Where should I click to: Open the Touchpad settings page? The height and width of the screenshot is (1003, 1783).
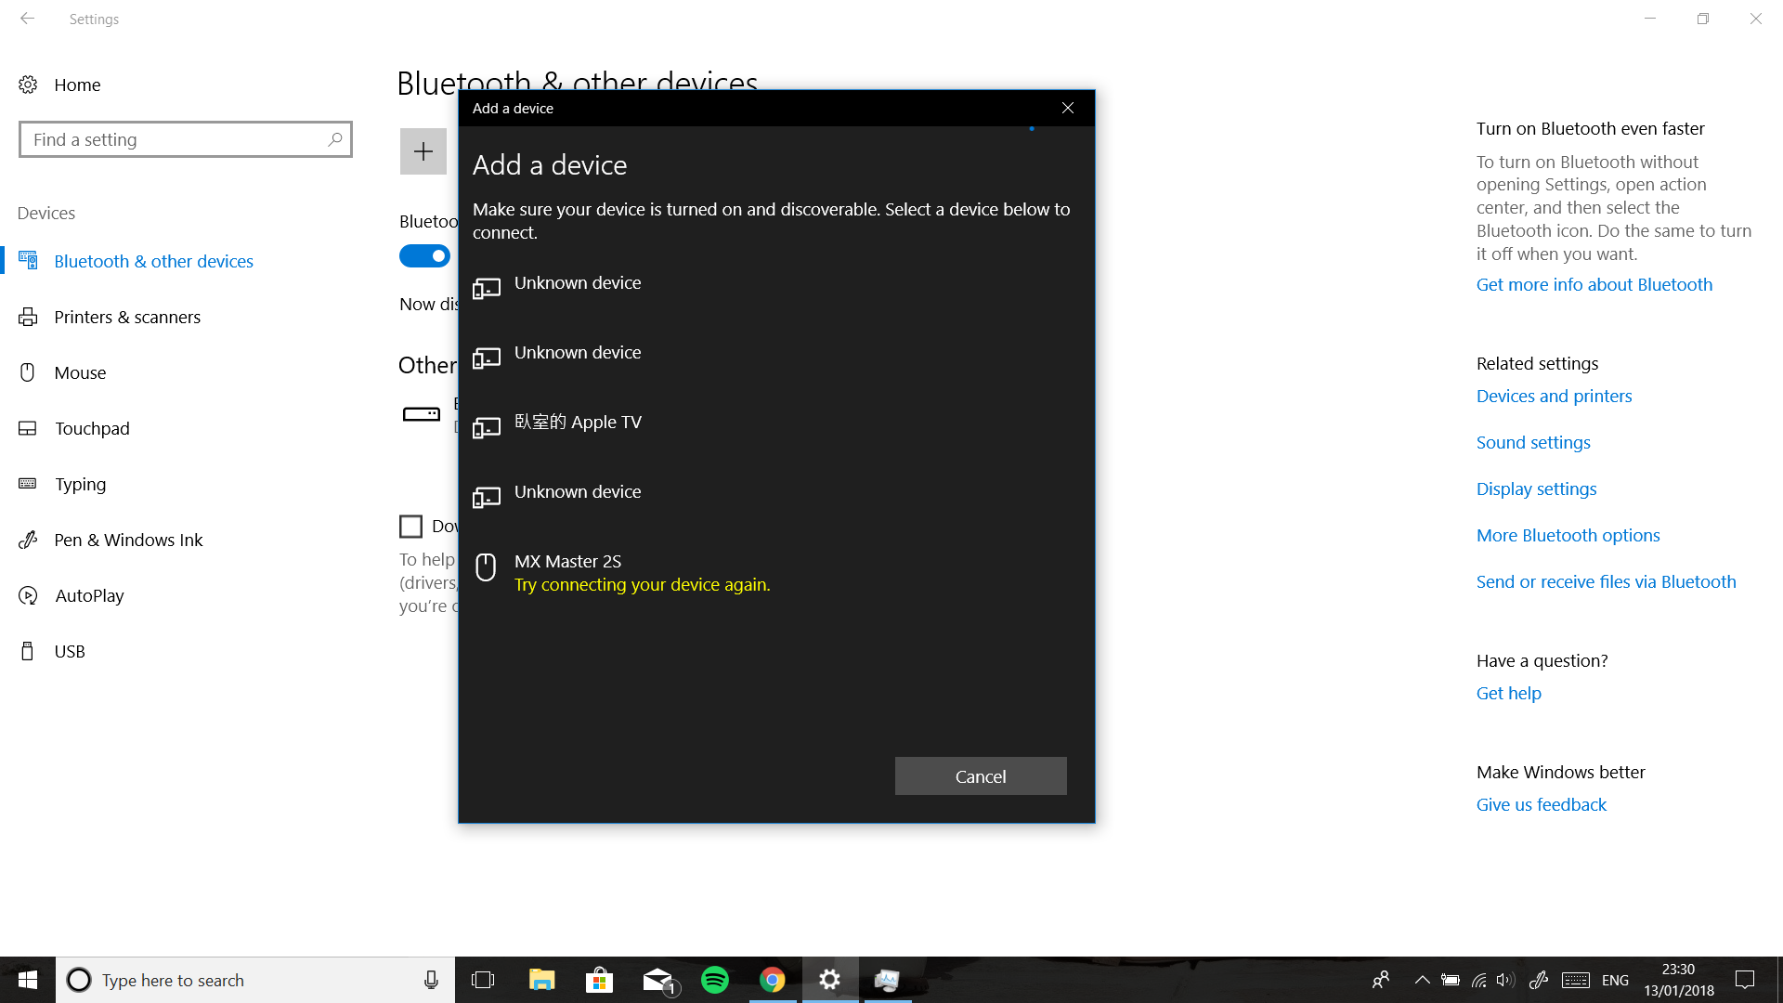92,428
